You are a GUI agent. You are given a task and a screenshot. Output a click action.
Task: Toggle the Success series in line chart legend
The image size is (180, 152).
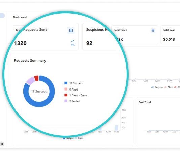coord(157,87)
